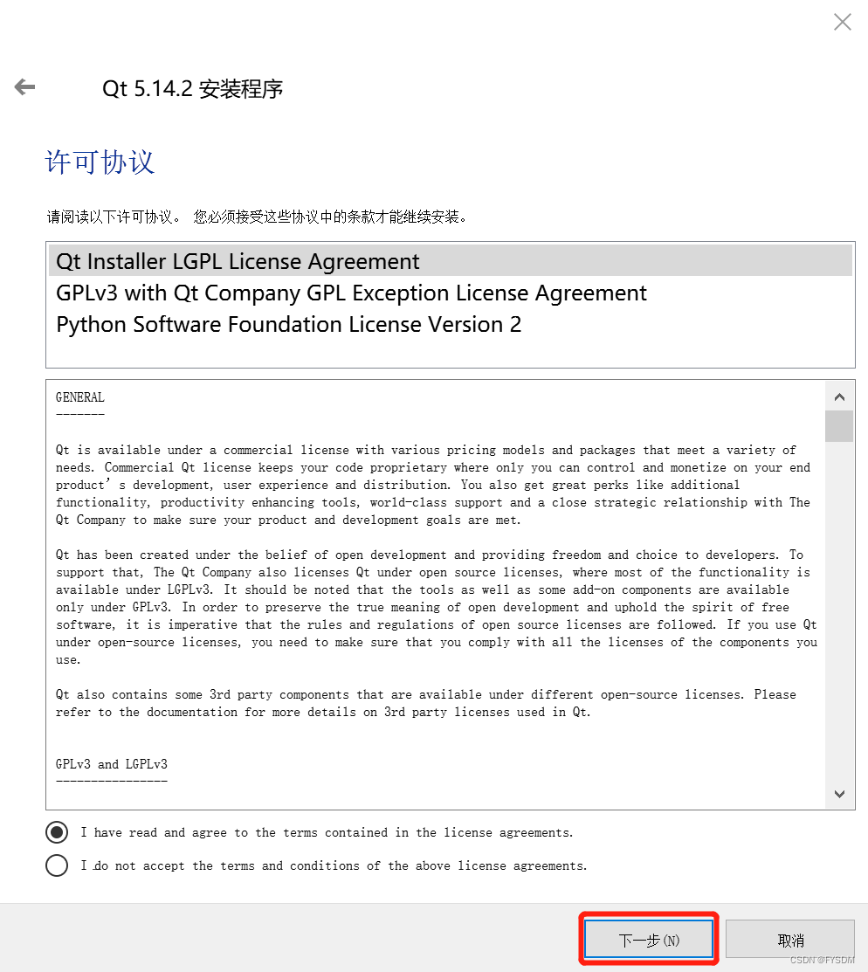Click the 下一步(N) next button
868x972 pixels.
[x=649, y=939]
